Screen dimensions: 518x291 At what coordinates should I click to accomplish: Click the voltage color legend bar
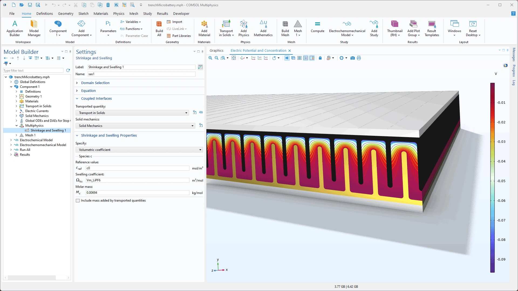pyautogui.click(x=492, y=178)
